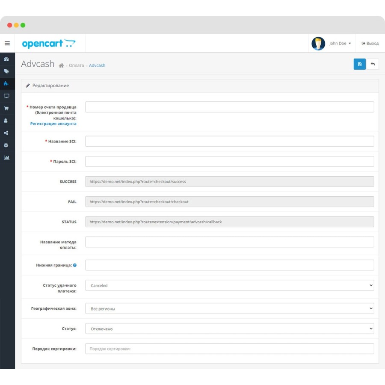Image resolution: width=385 pixels, height=385 pixels.
Task: Open the Design monitor sidebar icon
Action: [6, 96]
